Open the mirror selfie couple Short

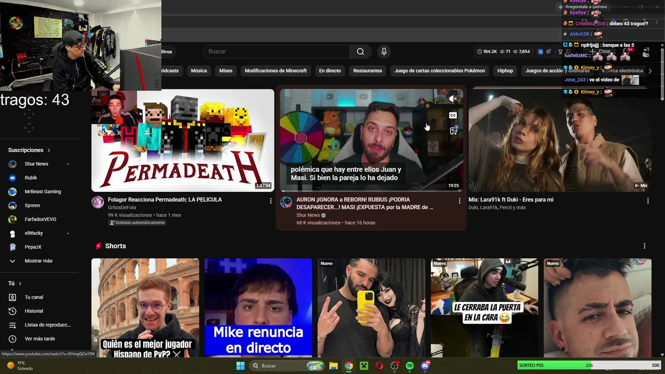[371, 308]
